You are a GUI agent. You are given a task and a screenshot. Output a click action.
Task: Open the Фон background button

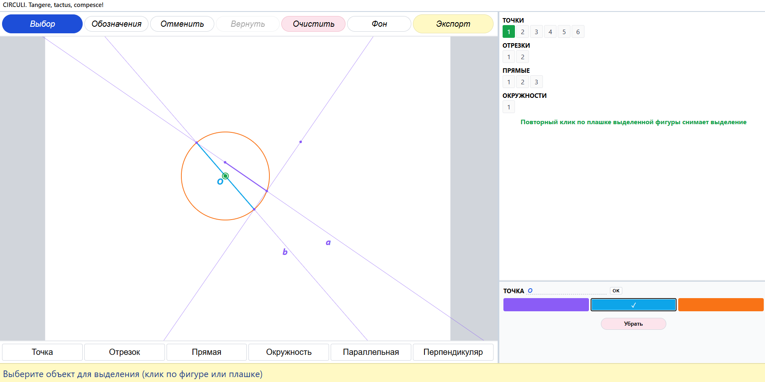pos(379,24)
